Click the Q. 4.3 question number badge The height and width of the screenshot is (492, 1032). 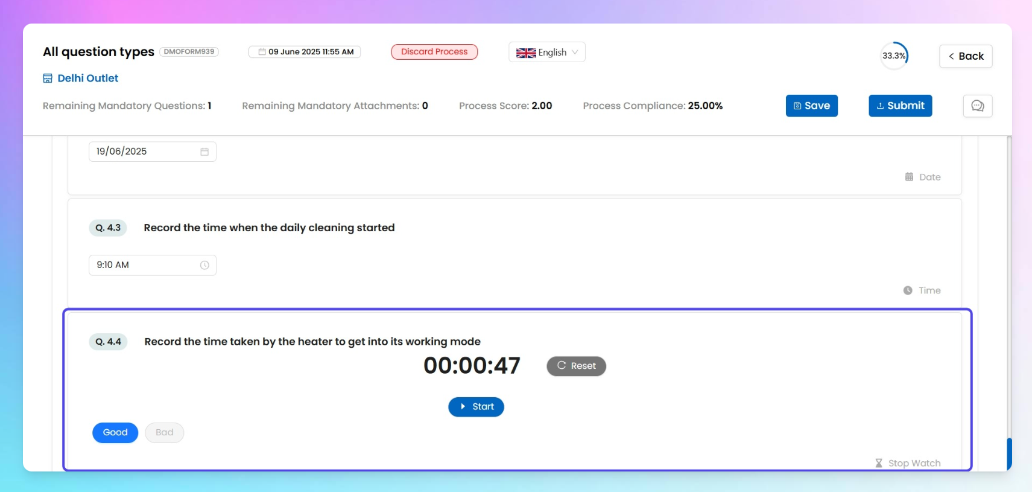(x=108, y=228)
